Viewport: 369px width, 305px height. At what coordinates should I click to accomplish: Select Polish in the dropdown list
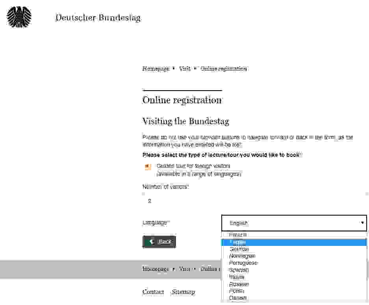(x=237, y=291)
